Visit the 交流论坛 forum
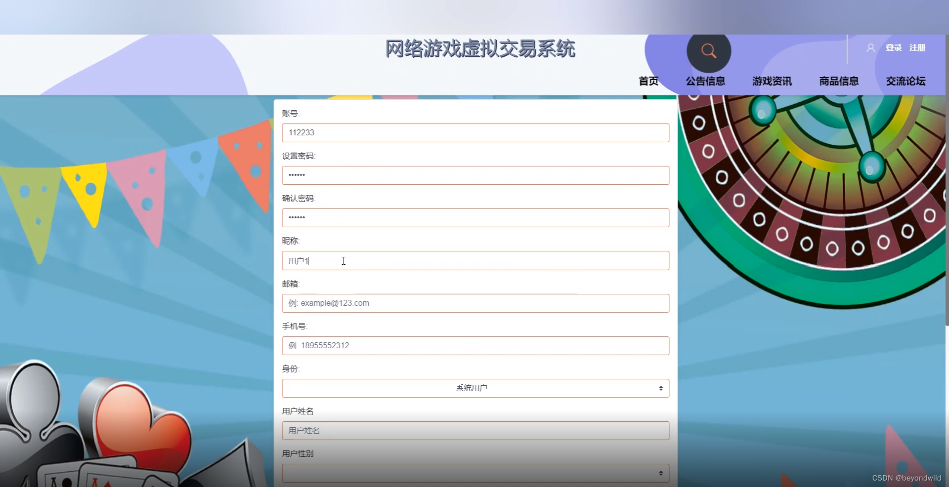Image resolution: width=949 pixels, height=487 pixels. [906, 81]
